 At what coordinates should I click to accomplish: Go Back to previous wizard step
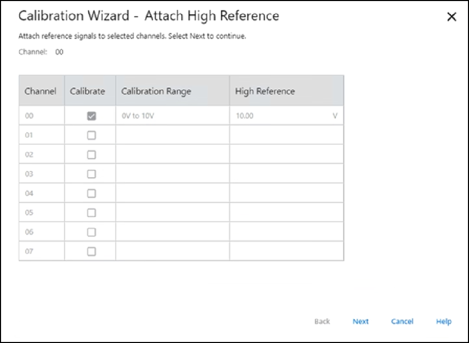322,321
